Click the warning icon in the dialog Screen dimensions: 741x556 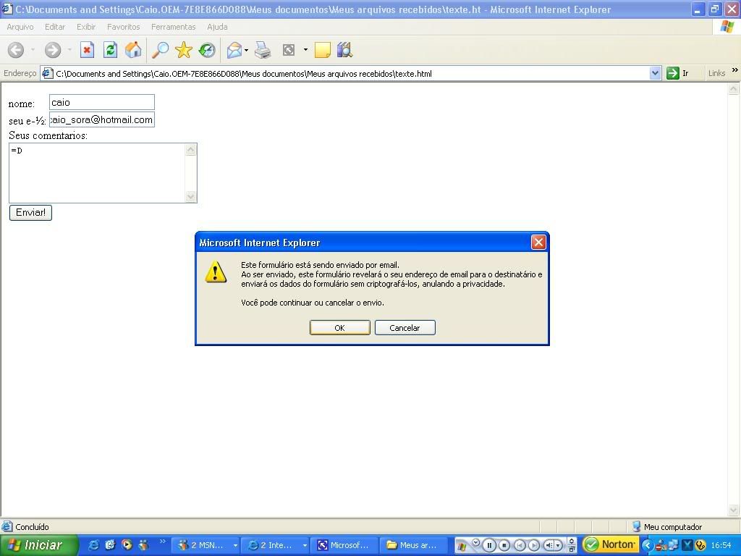click(216, 272)
